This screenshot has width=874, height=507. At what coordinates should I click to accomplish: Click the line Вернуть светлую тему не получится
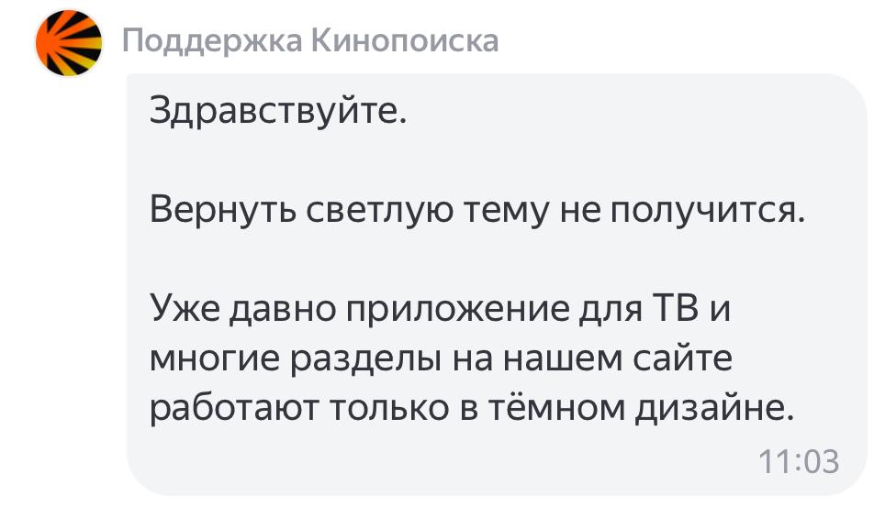point(476,213)
